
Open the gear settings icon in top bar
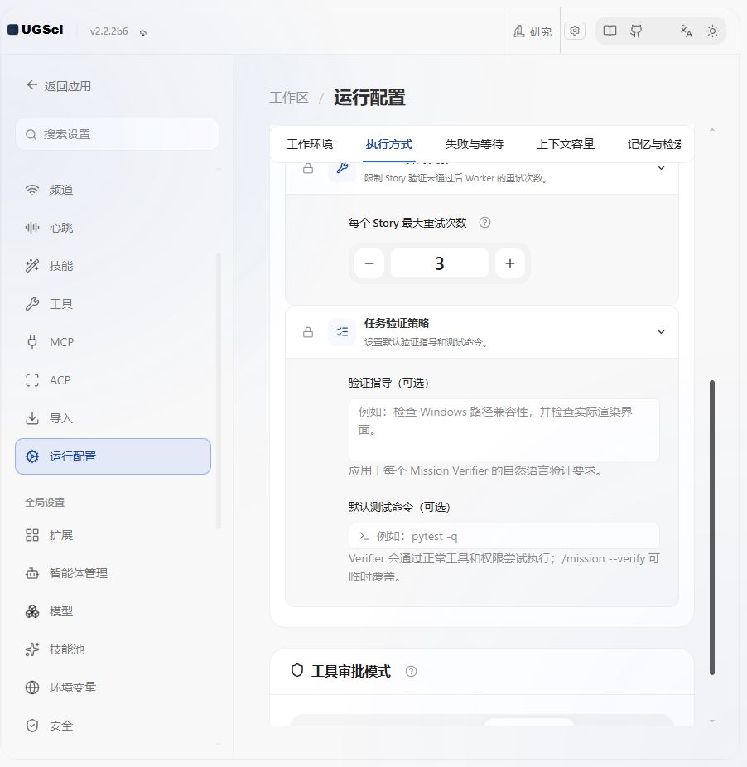(575, 31)
